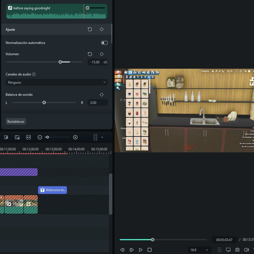Viewport: 254px width, 254px height.
Task: Open the audio track list icon
Action: (6, 137)
